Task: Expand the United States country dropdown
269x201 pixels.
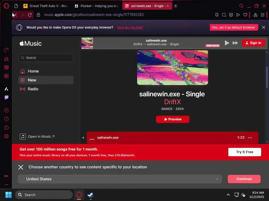Action: click(x=120, y=179)
